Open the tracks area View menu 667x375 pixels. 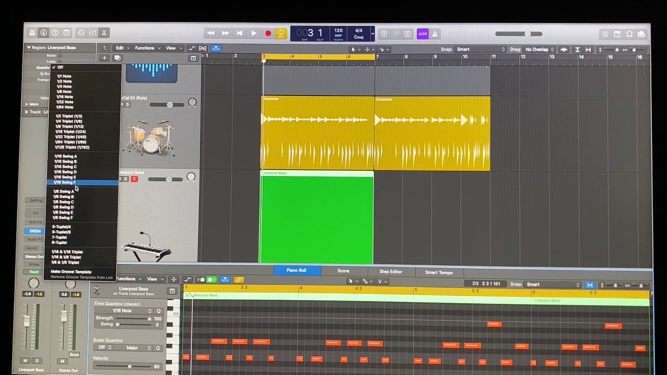click(x=173, y=48)
